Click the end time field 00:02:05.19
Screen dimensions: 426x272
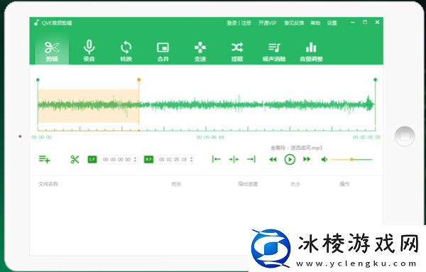point(176,160)
